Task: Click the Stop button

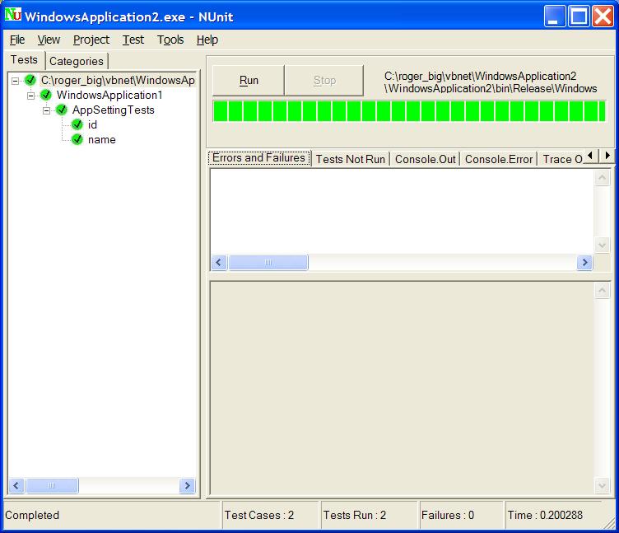Action: click(x=324, y=81)
